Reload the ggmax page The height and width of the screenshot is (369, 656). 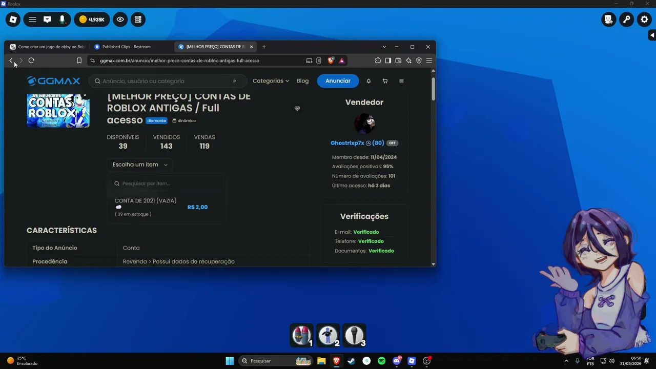click(31, 60)
